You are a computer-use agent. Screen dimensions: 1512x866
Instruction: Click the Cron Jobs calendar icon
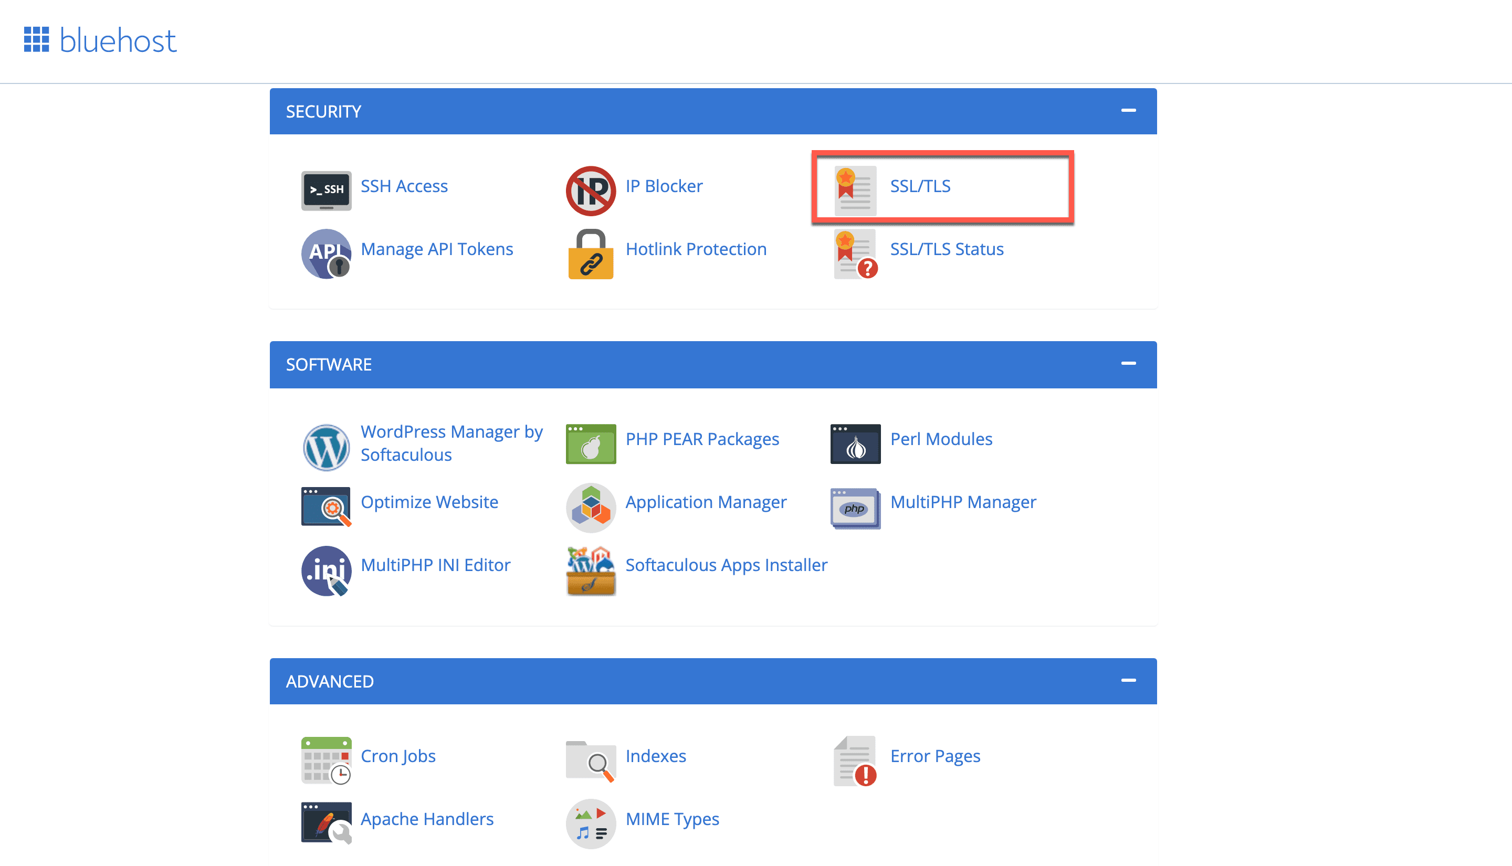click(326, 761)
